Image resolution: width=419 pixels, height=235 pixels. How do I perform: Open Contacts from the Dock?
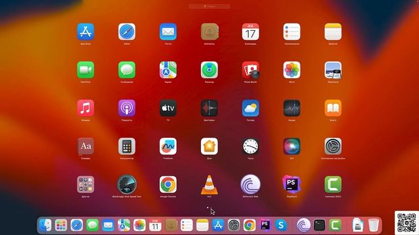[171, 225]
